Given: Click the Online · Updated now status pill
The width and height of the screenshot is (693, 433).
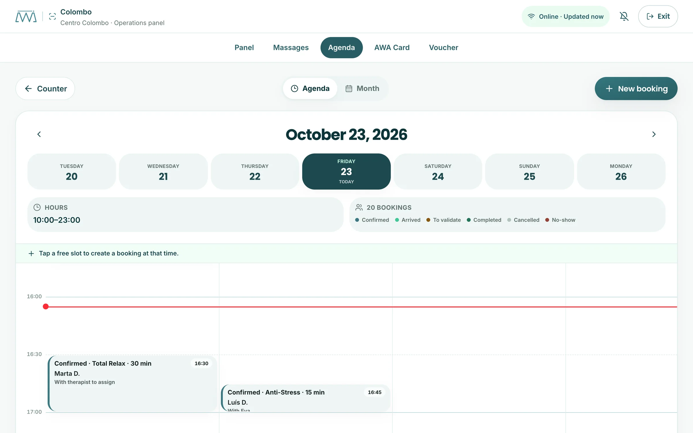Looking at the screenshot, I should [x=565, y=16].
